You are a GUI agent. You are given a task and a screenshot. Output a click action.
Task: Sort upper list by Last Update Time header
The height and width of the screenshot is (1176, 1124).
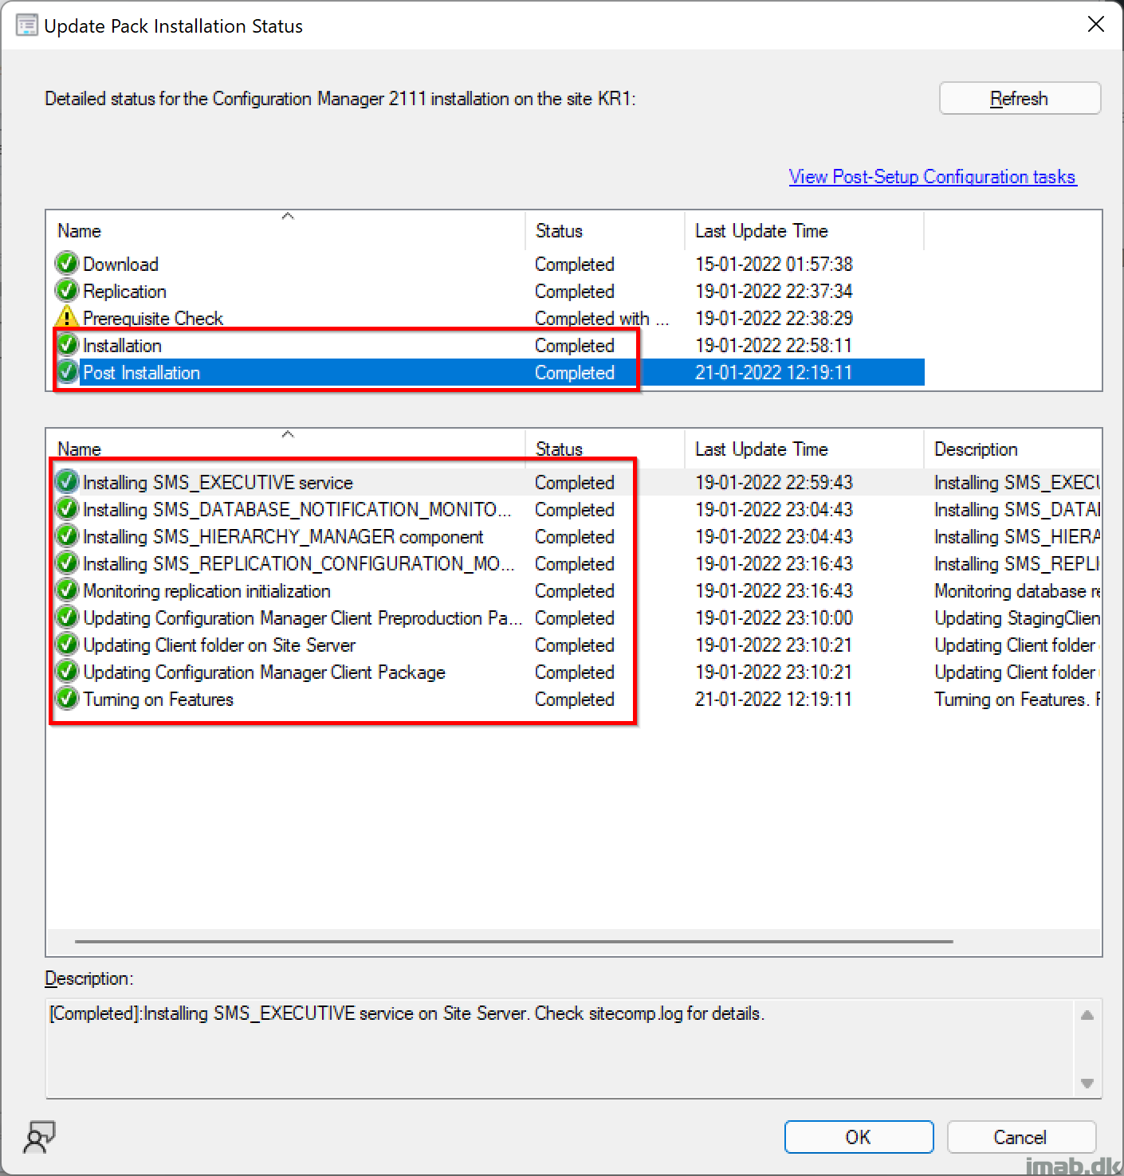coord(804,230)
